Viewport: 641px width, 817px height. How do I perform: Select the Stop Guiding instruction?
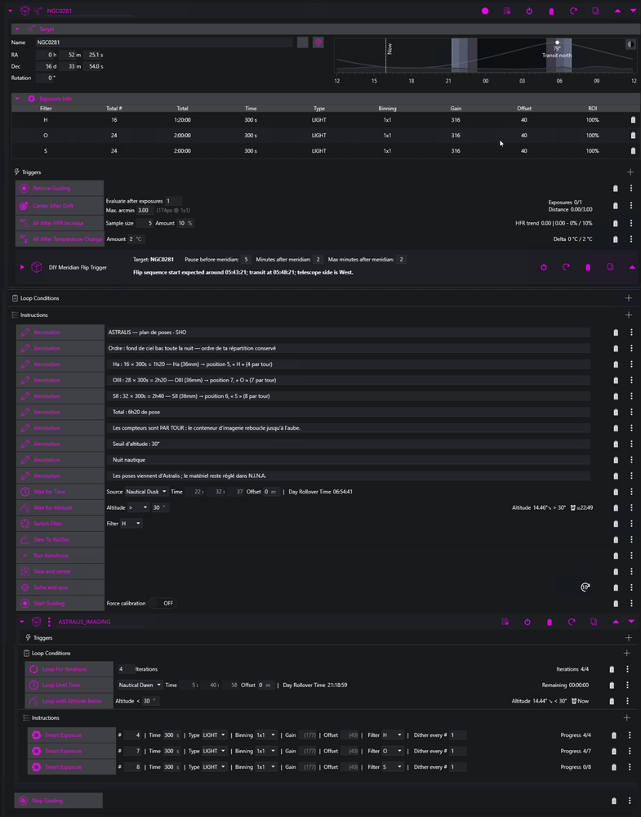click(58, 801)
